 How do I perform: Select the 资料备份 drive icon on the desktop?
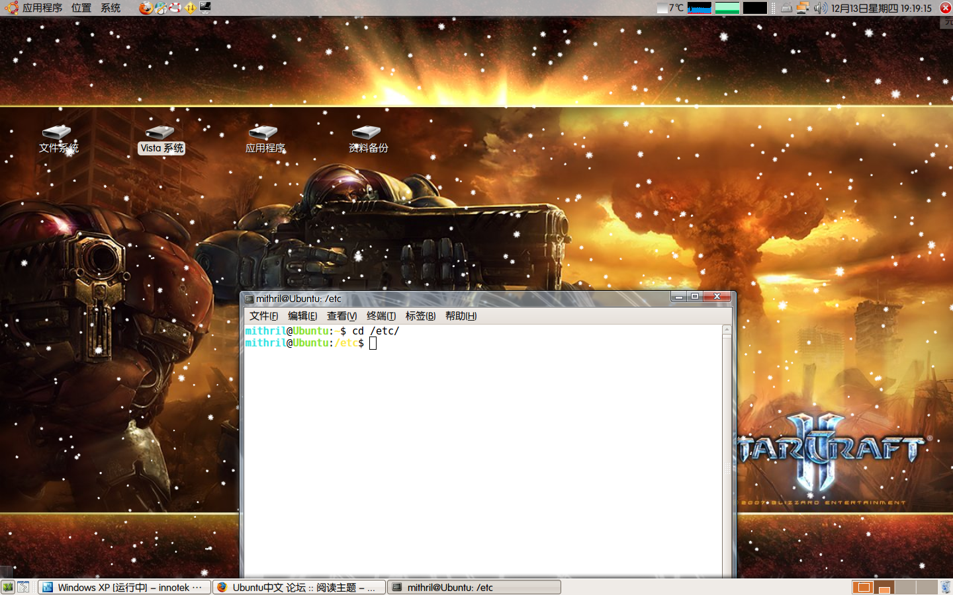coord(368,139)
